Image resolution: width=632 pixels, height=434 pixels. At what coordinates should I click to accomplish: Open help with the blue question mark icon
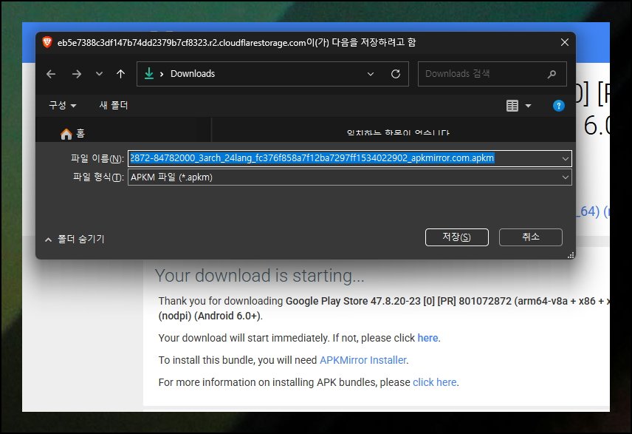(x=559, y=106)
